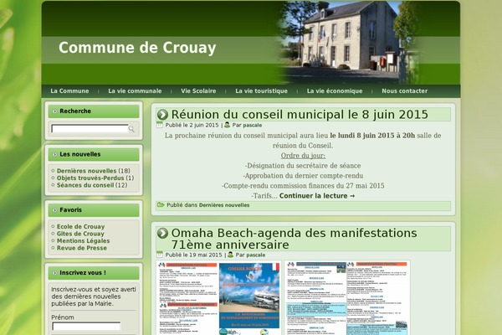Click arrow icon beside Réunion du conseil title
Viewport: 502px width, 335px height.
pyautogui.click(x=162, y=115)
